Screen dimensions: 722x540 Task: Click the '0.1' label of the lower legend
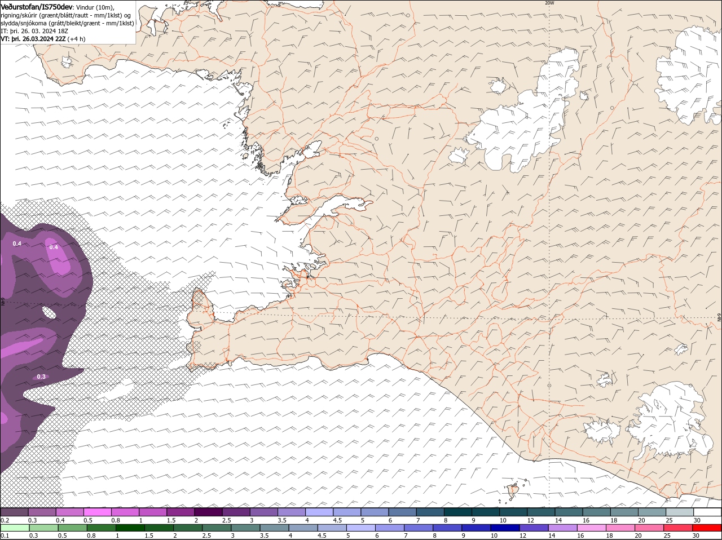[x=5, y=535]
